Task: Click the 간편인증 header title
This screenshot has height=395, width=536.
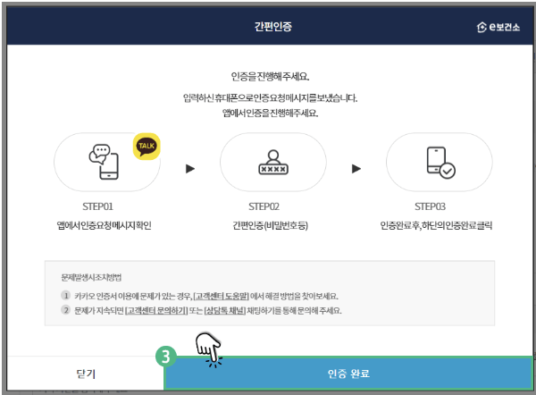Action: 272,26
